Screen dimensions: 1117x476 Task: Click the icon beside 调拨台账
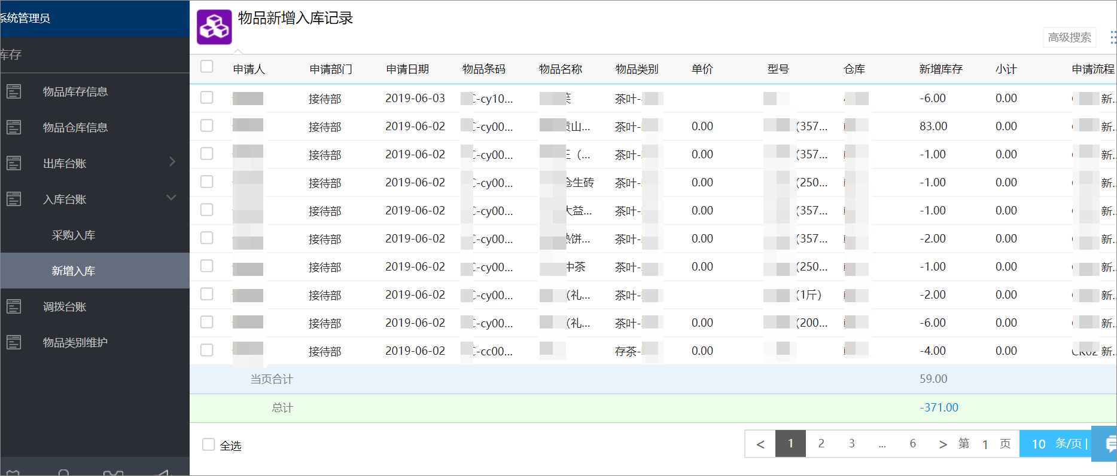click(x=14, y=306)
